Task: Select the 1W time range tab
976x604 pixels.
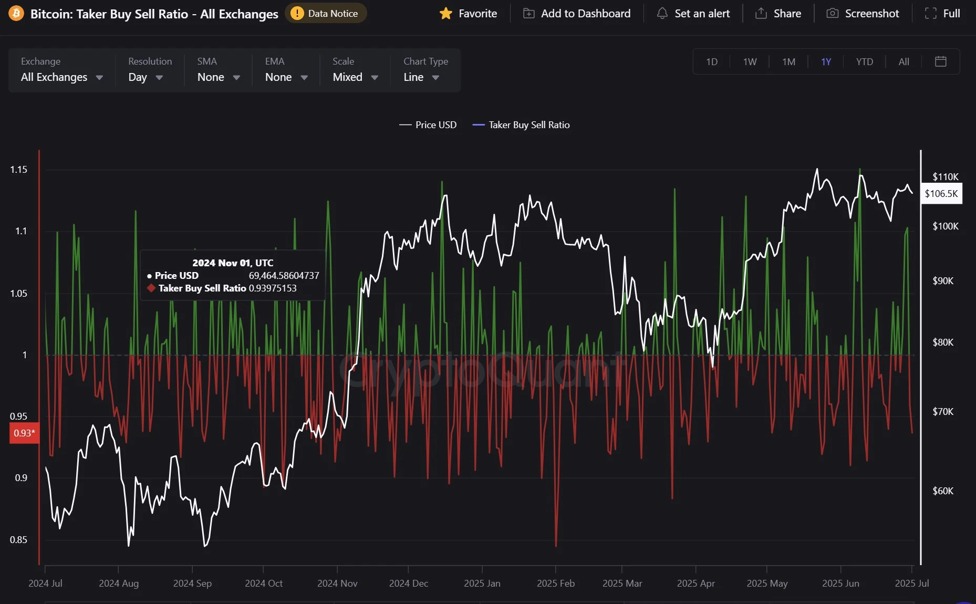Action: (x=750, y=62)
